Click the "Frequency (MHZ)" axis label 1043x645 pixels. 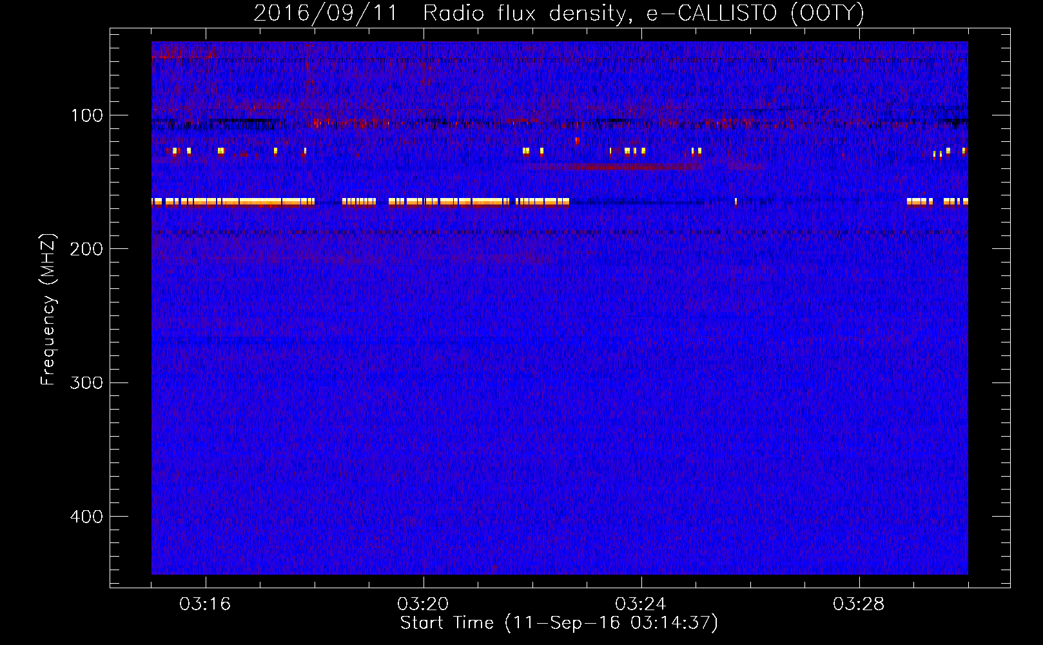48,310
